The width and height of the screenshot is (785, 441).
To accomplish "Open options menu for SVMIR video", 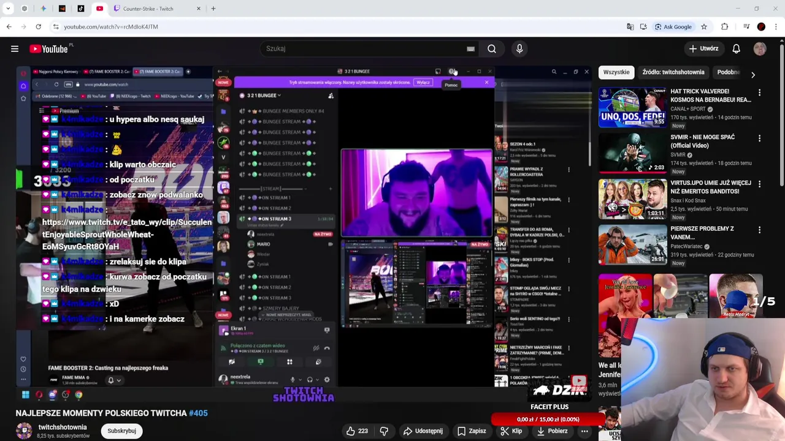I will point(759,138).
